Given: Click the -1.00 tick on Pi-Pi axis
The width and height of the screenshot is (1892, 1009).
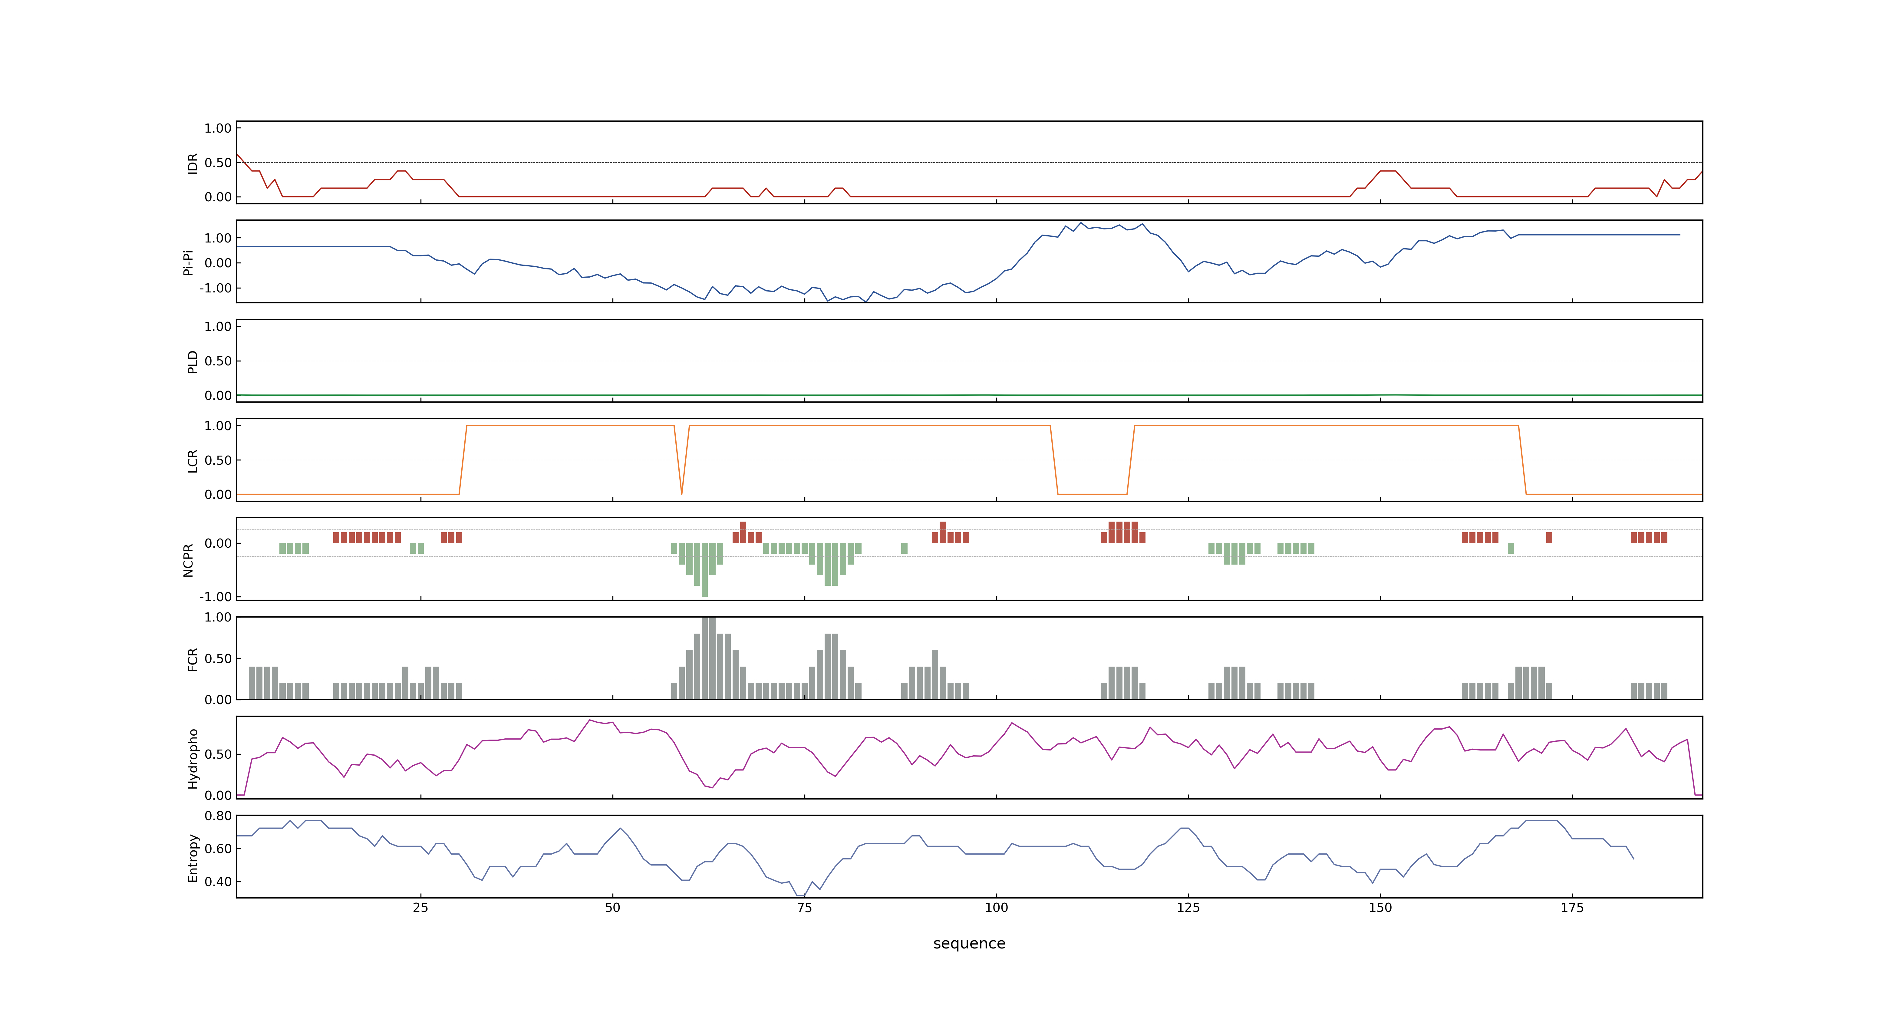Looking at the screenshot, I should coord(215,288).
